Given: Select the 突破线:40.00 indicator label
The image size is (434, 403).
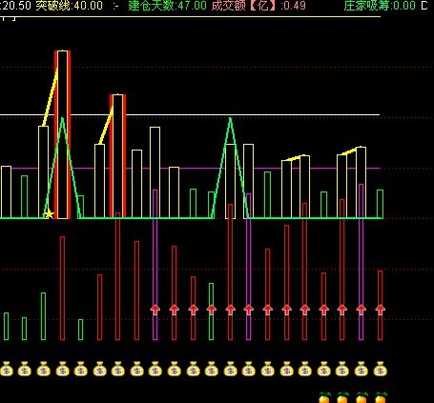Looking at the screenshot, I should click(x=70, y=6).
